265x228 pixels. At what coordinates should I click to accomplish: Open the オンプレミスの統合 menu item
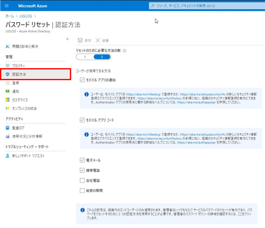(x=24, y=109)
